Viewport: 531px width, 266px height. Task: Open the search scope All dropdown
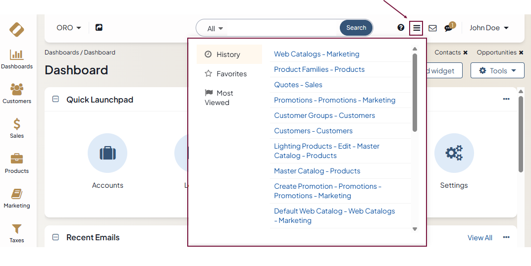[215, 29]
